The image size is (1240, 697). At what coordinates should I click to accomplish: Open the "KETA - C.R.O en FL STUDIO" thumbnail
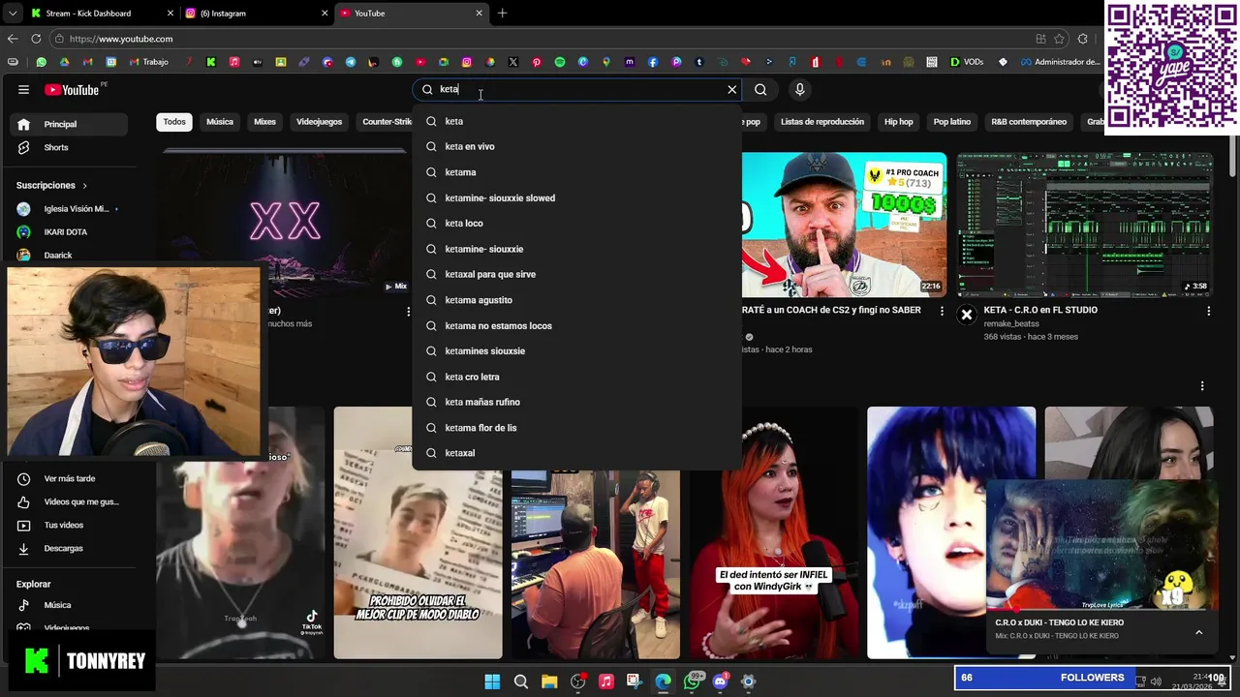(1085, 224)
